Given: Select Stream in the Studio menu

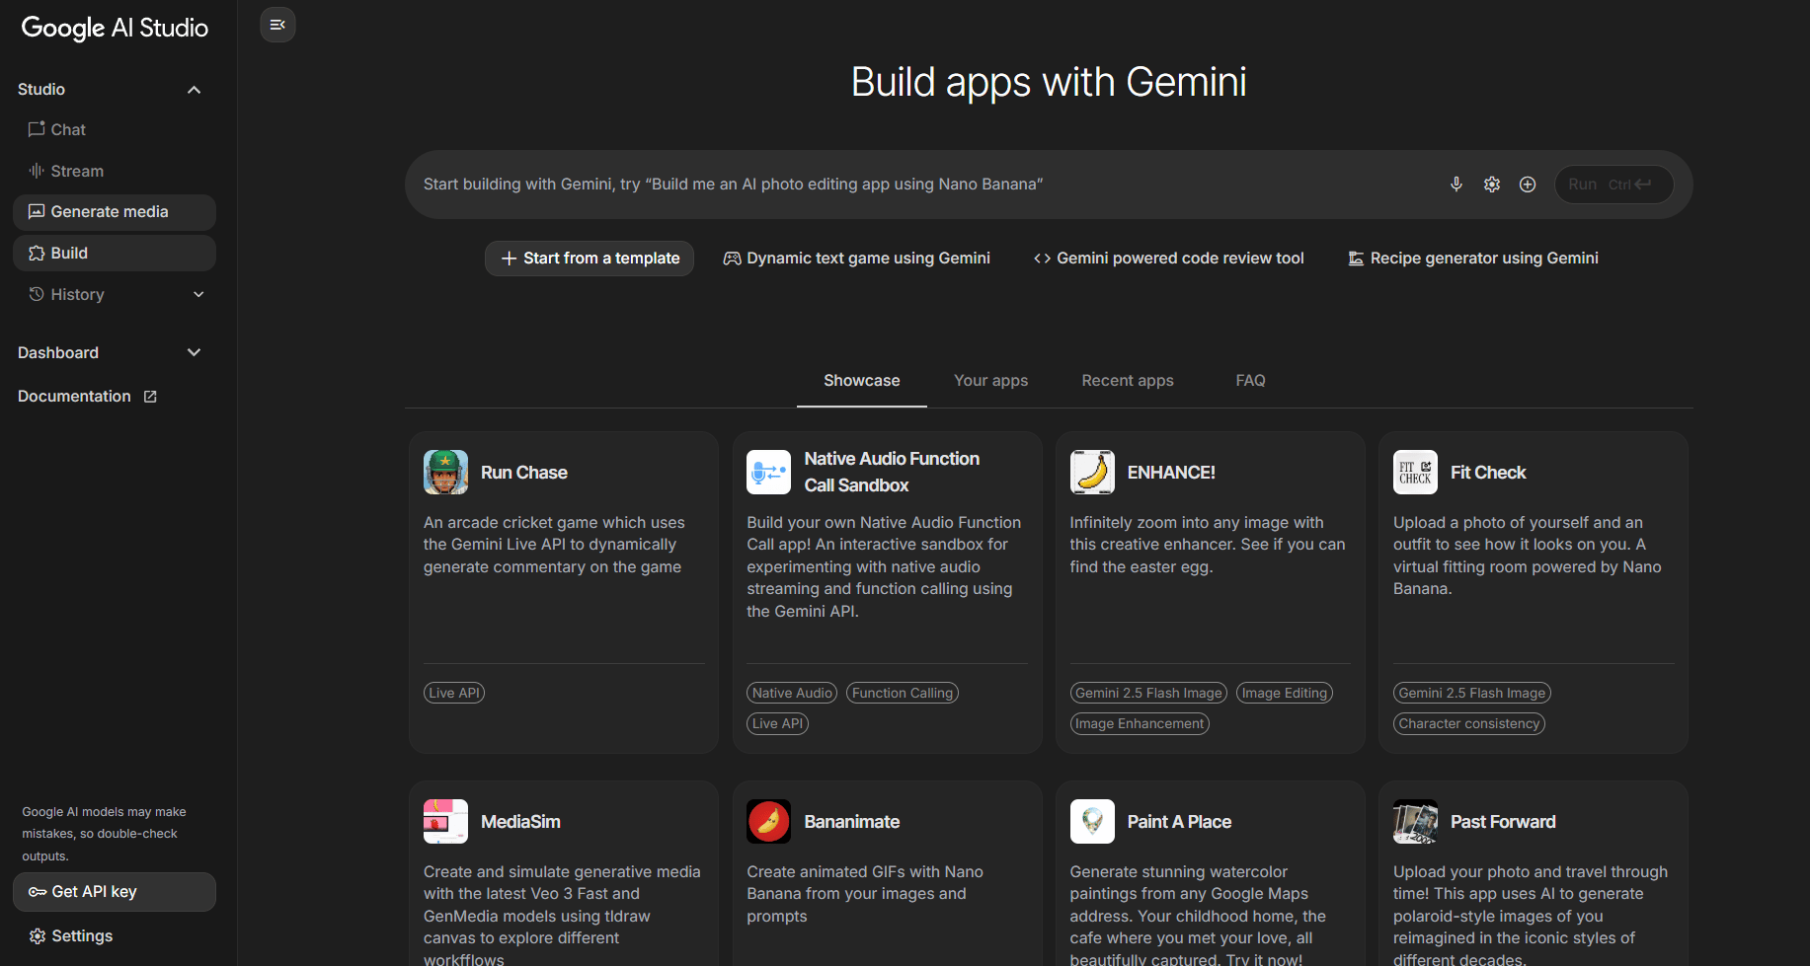Looking at the screenshot, I should (115, 171).
